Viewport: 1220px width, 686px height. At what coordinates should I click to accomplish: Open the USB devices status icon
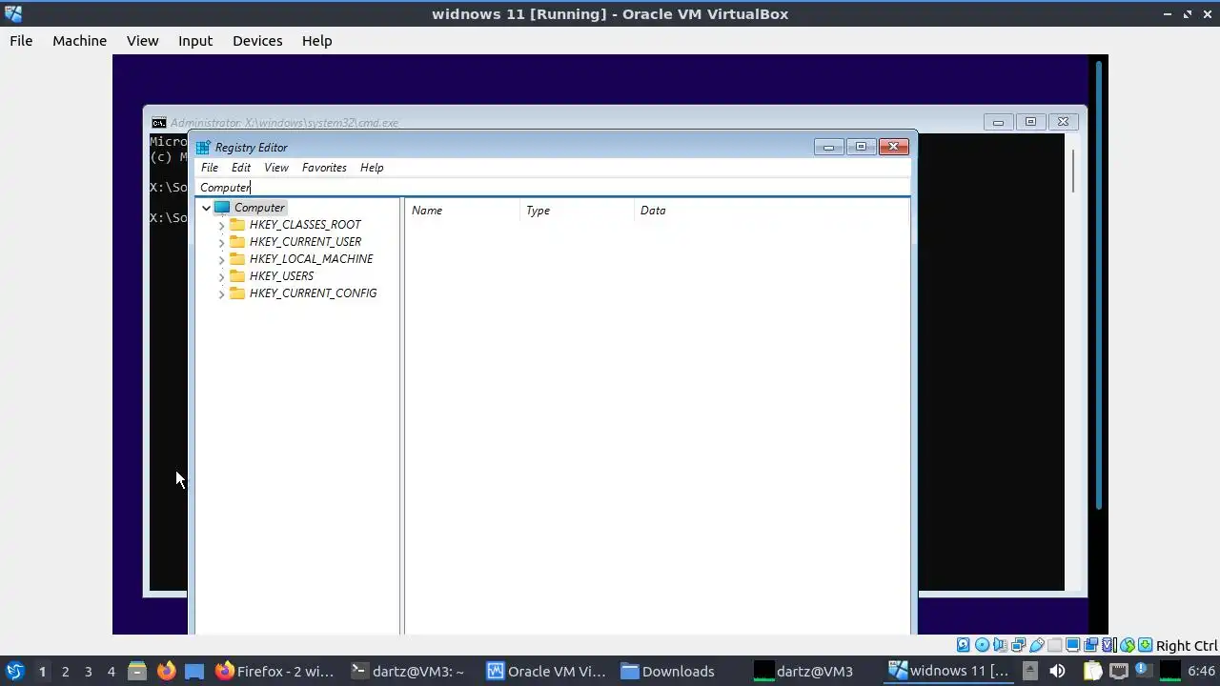[x=1037, y=645]
